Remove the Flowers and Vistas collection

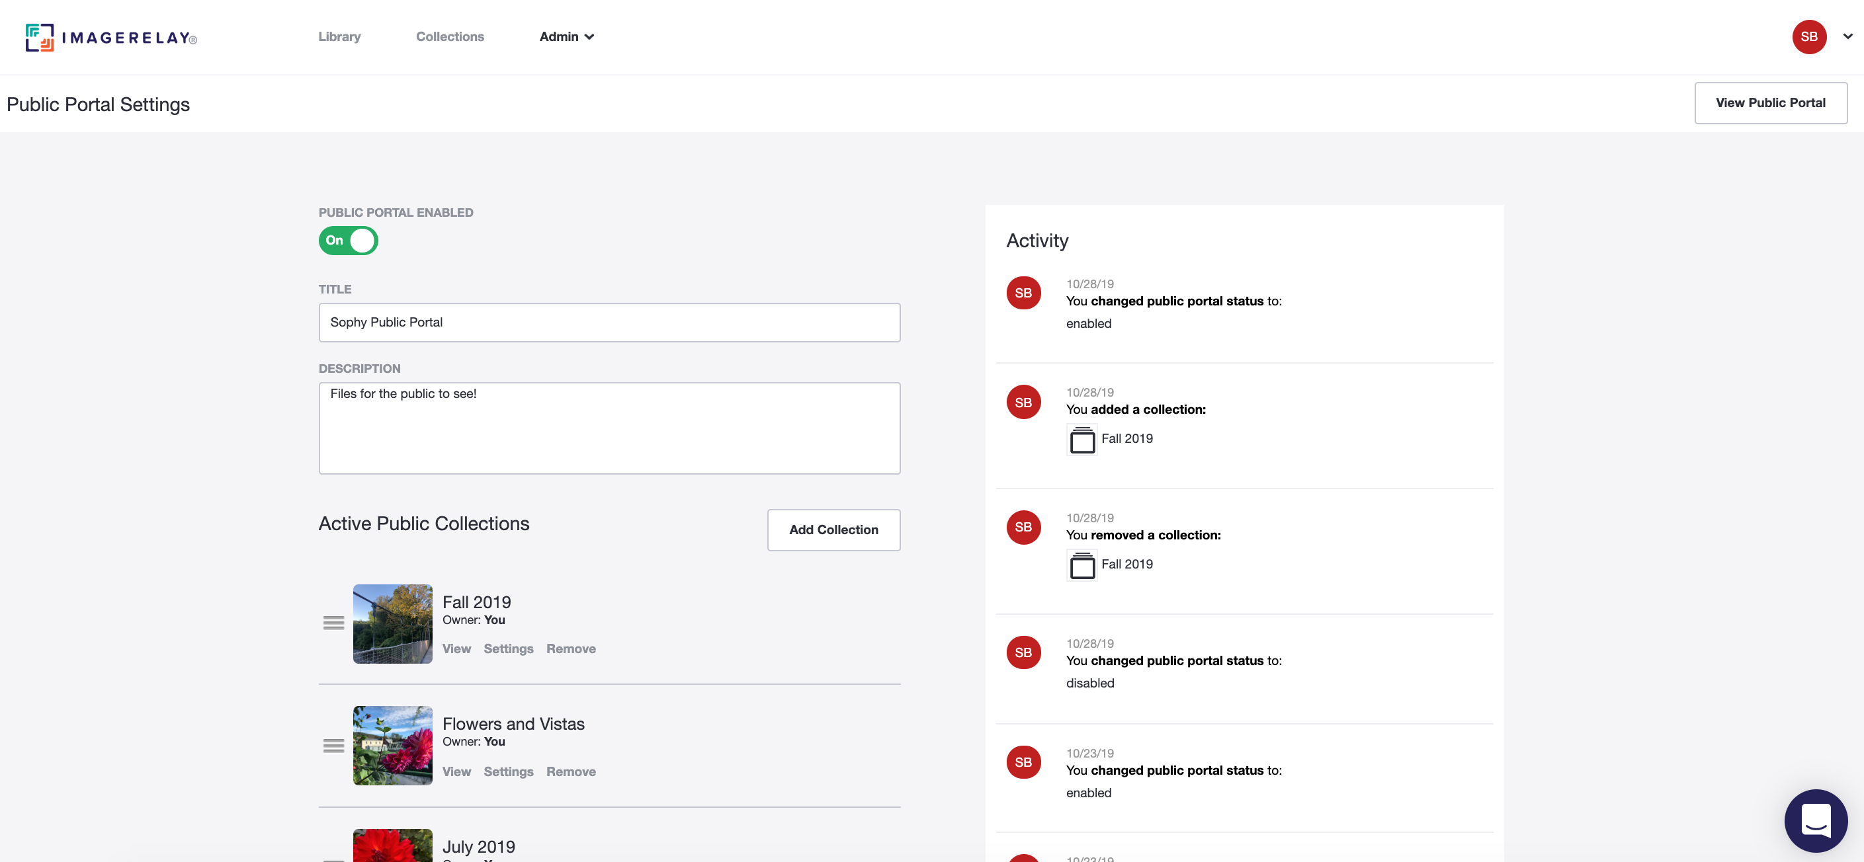(571, 771)
